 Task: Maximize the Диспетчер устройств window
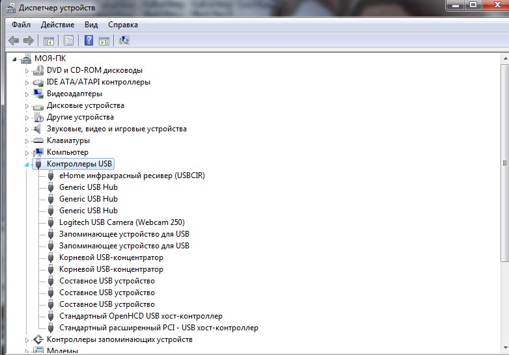pyautogui.click(x=473, y=5)
